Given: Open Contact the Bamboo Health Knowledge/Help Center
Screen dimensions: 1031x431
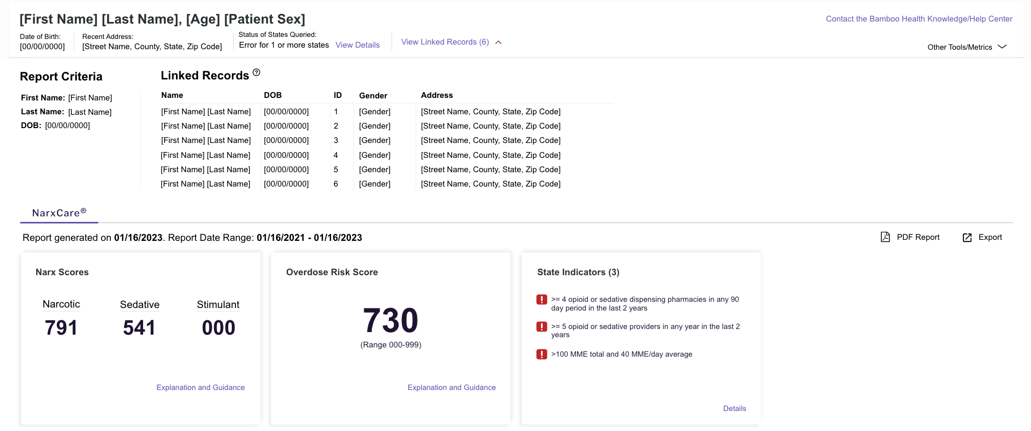Looking at the screenshot, I should pyautogui.click(x=919, y=19).
